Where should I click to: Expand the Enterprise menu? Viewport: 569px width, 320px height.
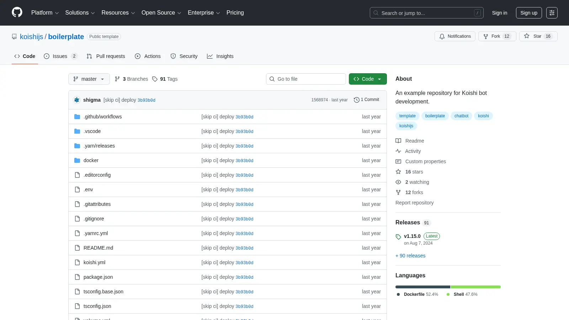204,12
